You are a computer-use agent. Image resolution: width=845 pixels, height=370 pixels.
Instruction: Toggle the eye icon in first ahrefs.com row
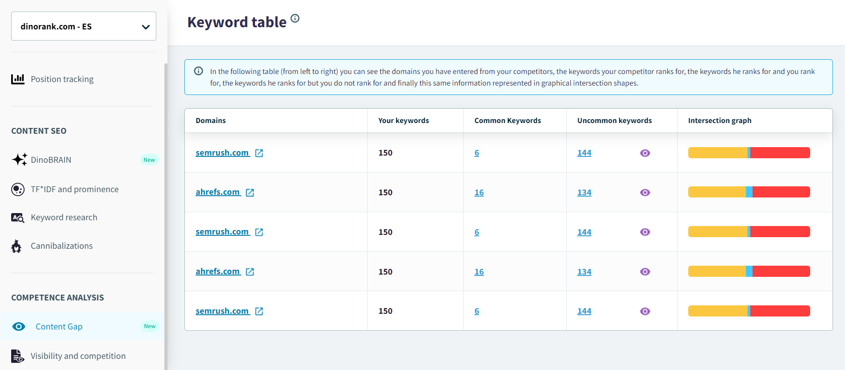coord(645,193)
